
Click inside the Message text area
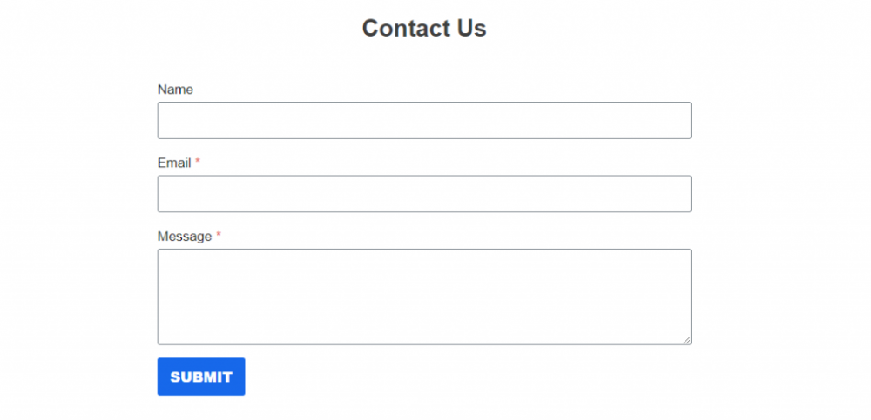424,297
